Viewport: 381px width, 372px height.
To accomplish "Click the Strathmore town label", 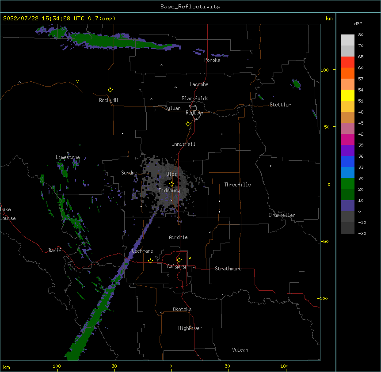I will click(228, 269).
